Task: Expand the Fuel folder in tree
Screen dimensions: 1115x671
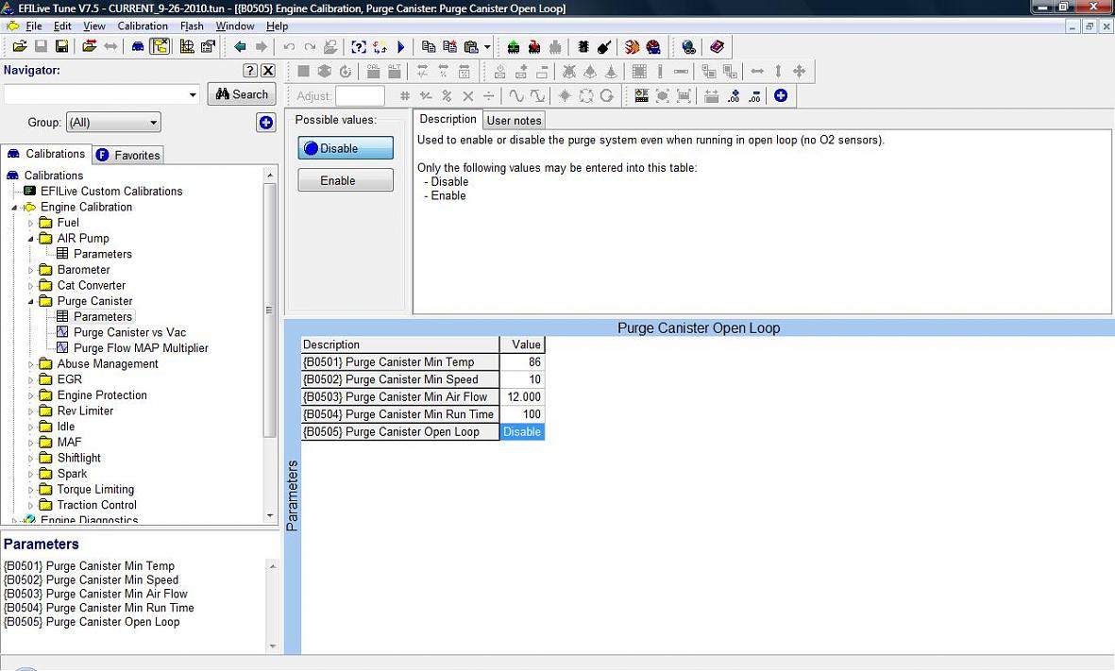Action: [31, 223]
